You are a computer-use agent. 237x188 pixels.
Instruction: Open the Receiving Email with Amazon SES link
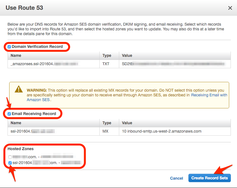pos(209,95)
